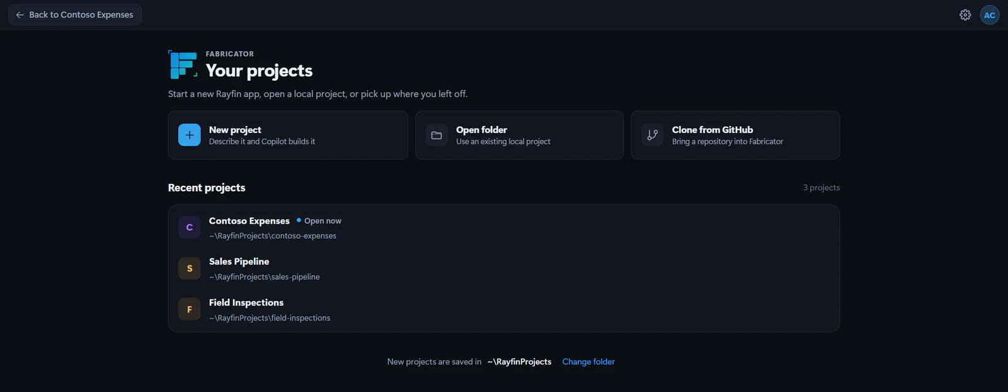
Task: Click the path ~\RayfinProjects\contoso-expenses
Action: click(x=273, y=236)
